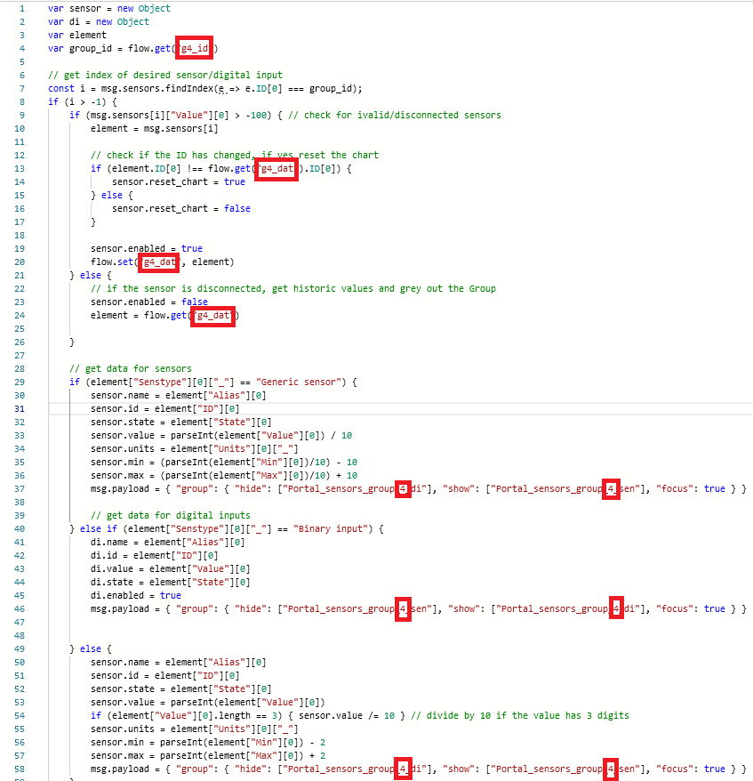Click line number 58 in the gutter
753x781 pixels.
click(x=20, y=769)
